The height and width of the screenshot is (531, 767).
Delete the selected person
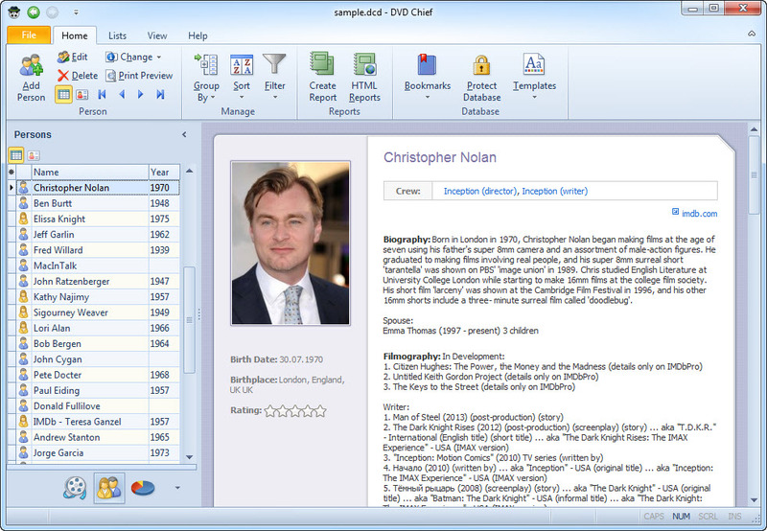(x=77, y=76)
